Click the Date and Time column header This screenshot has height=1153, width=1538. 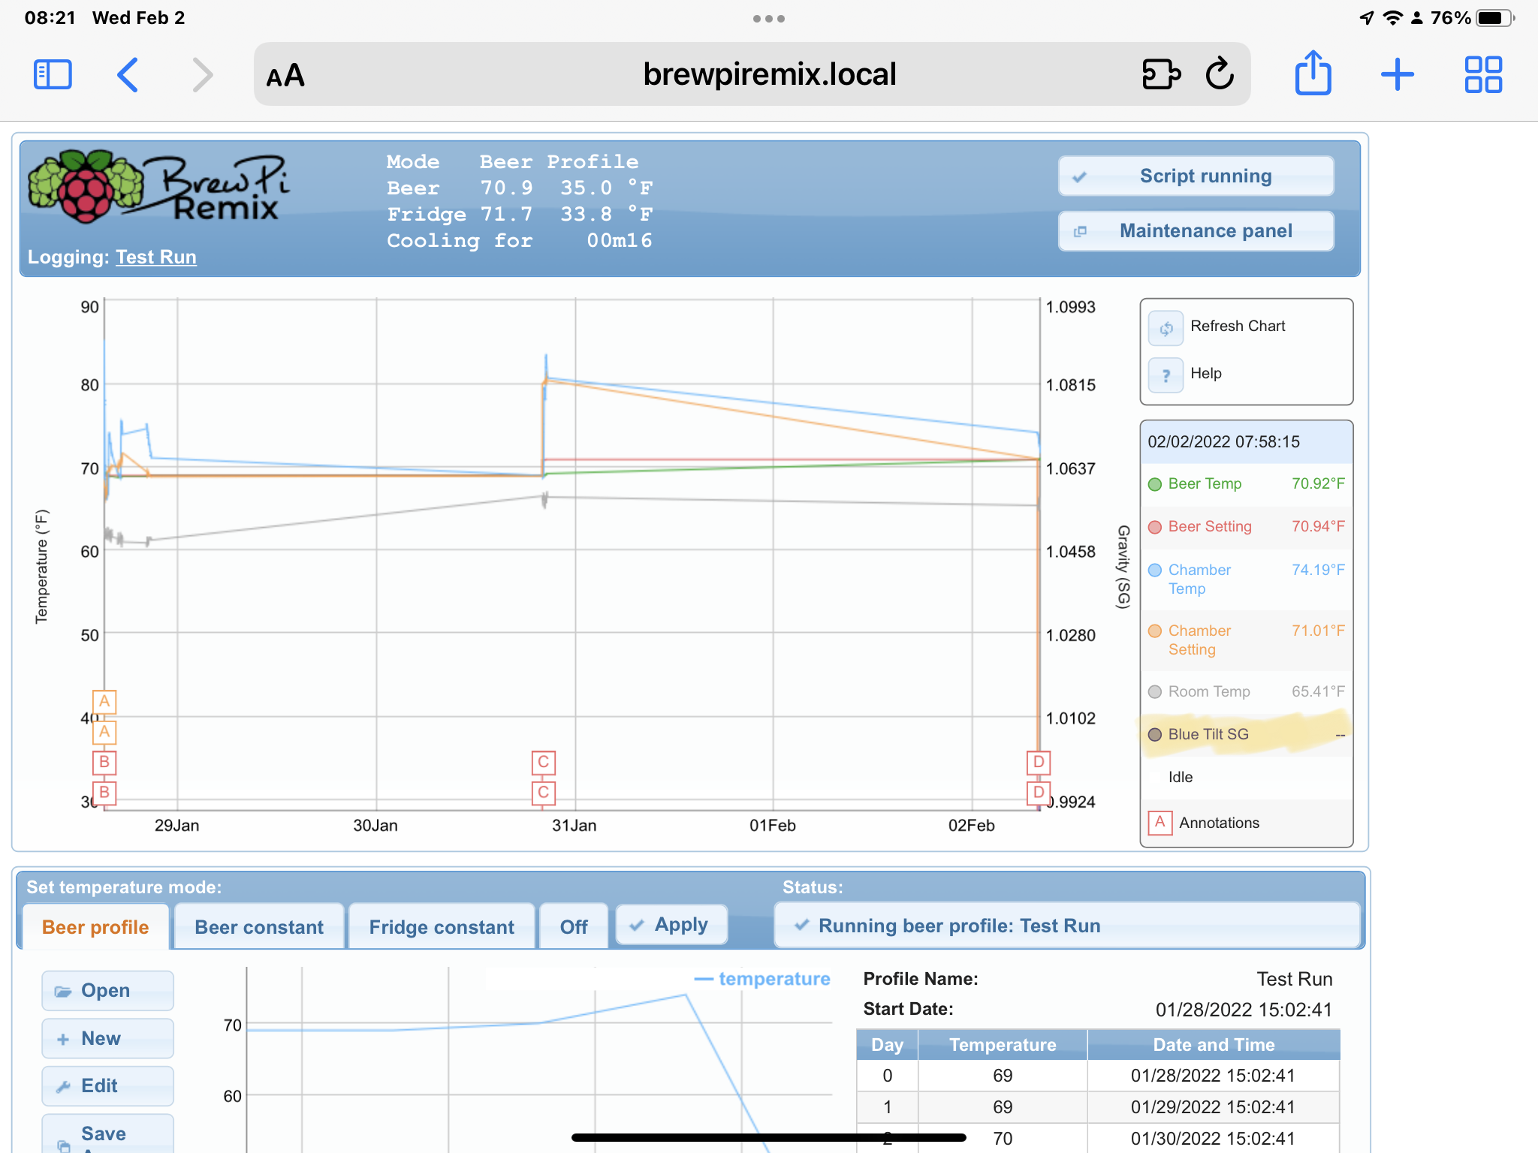[1214, 1045]
